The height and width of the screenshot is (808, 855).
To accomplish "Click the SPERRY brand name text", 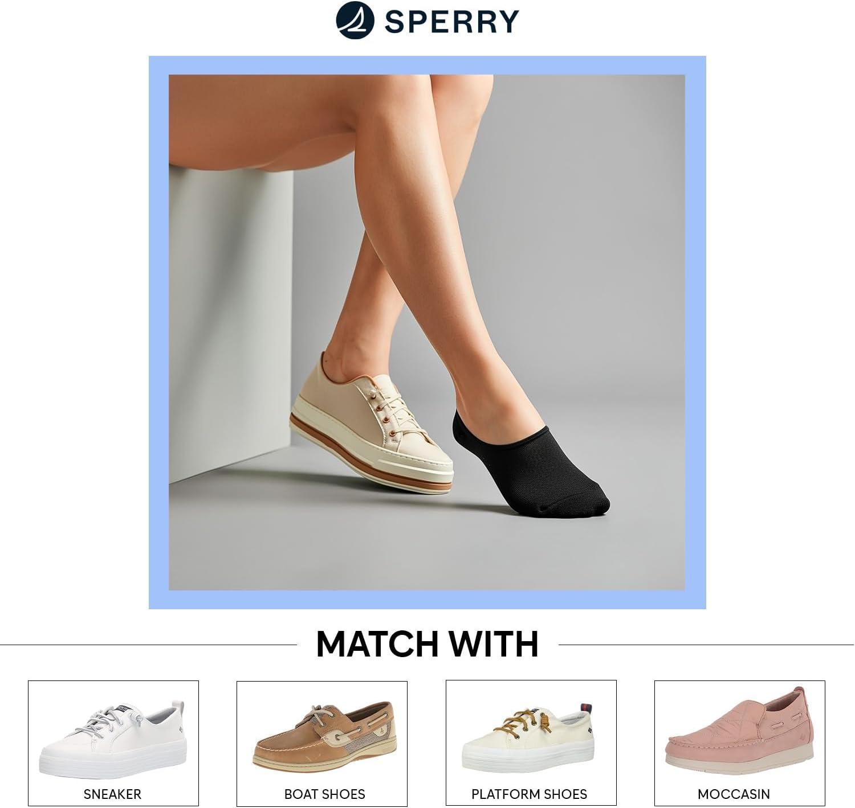I will tap(452, 21).
